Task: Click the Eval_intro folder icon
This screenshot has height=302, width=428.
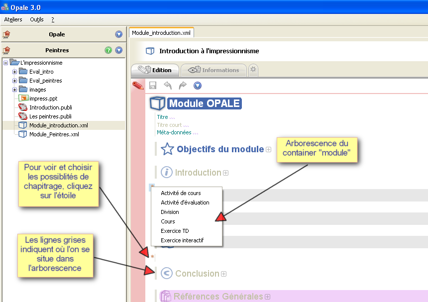Action: (x=23, y=72)
